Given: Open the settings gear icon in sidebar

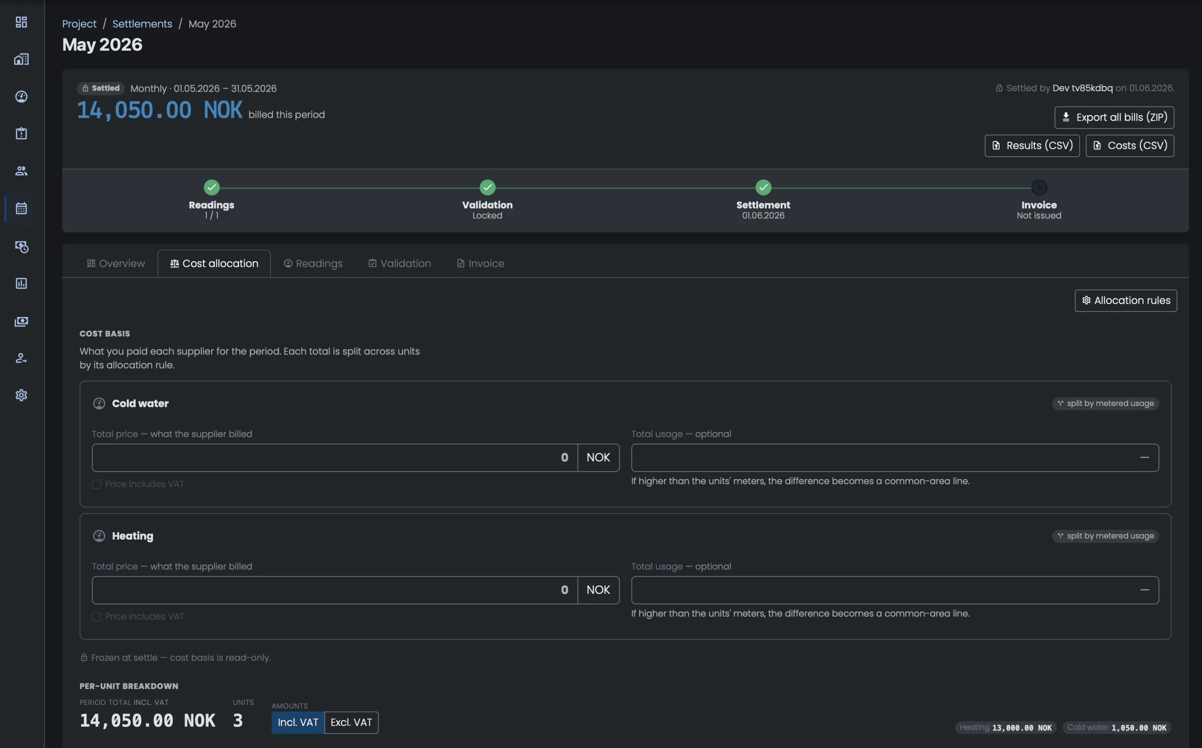Looking at the screenshot, I should (x=21, y=395).
